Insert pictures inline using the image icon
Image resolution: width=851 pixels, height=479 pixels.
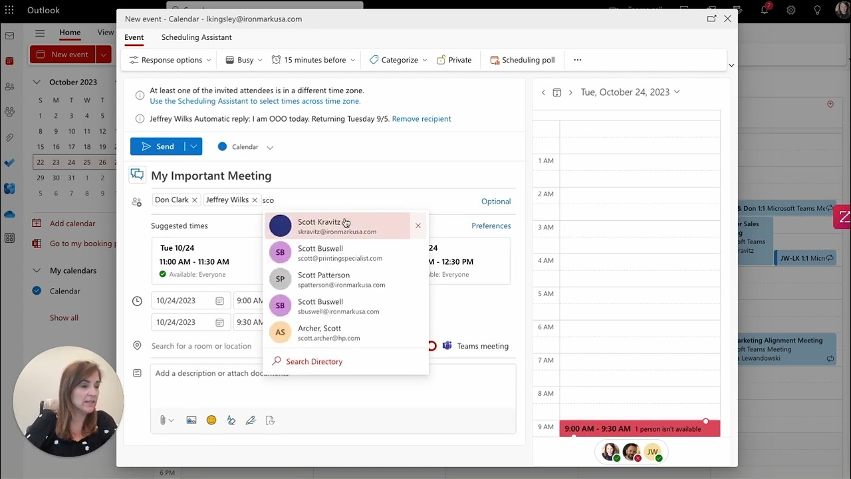(x=191, y=420)
